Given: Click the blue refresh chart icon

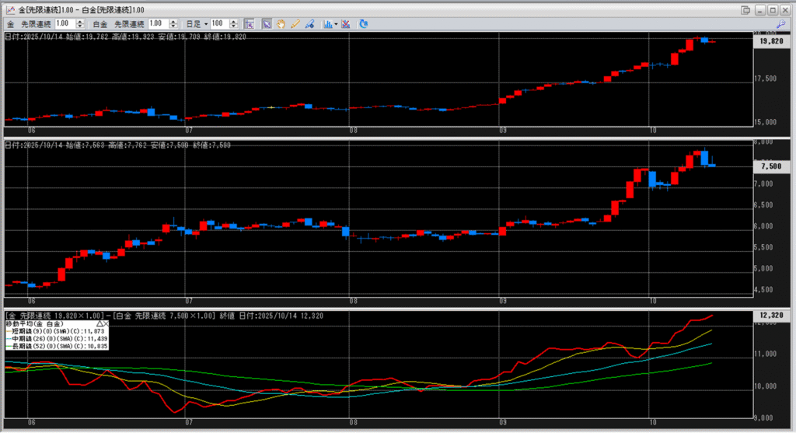Looking at the screenshot, I should [x=364, y=24].
